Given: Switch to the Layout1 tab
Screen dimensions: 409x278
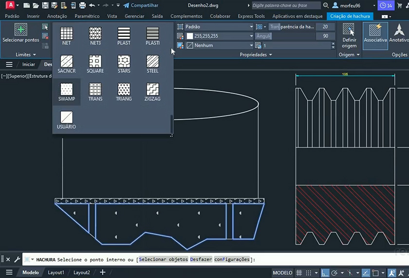Looking at the screenshot, I should (56, 273).
